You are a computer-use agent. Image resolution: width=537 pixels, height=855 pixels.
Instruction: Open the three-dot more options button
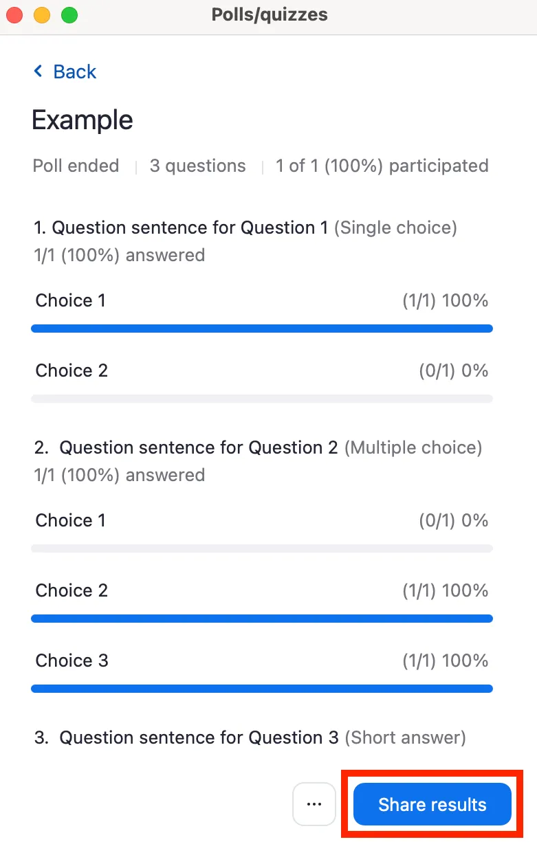(x=314, y=804)
